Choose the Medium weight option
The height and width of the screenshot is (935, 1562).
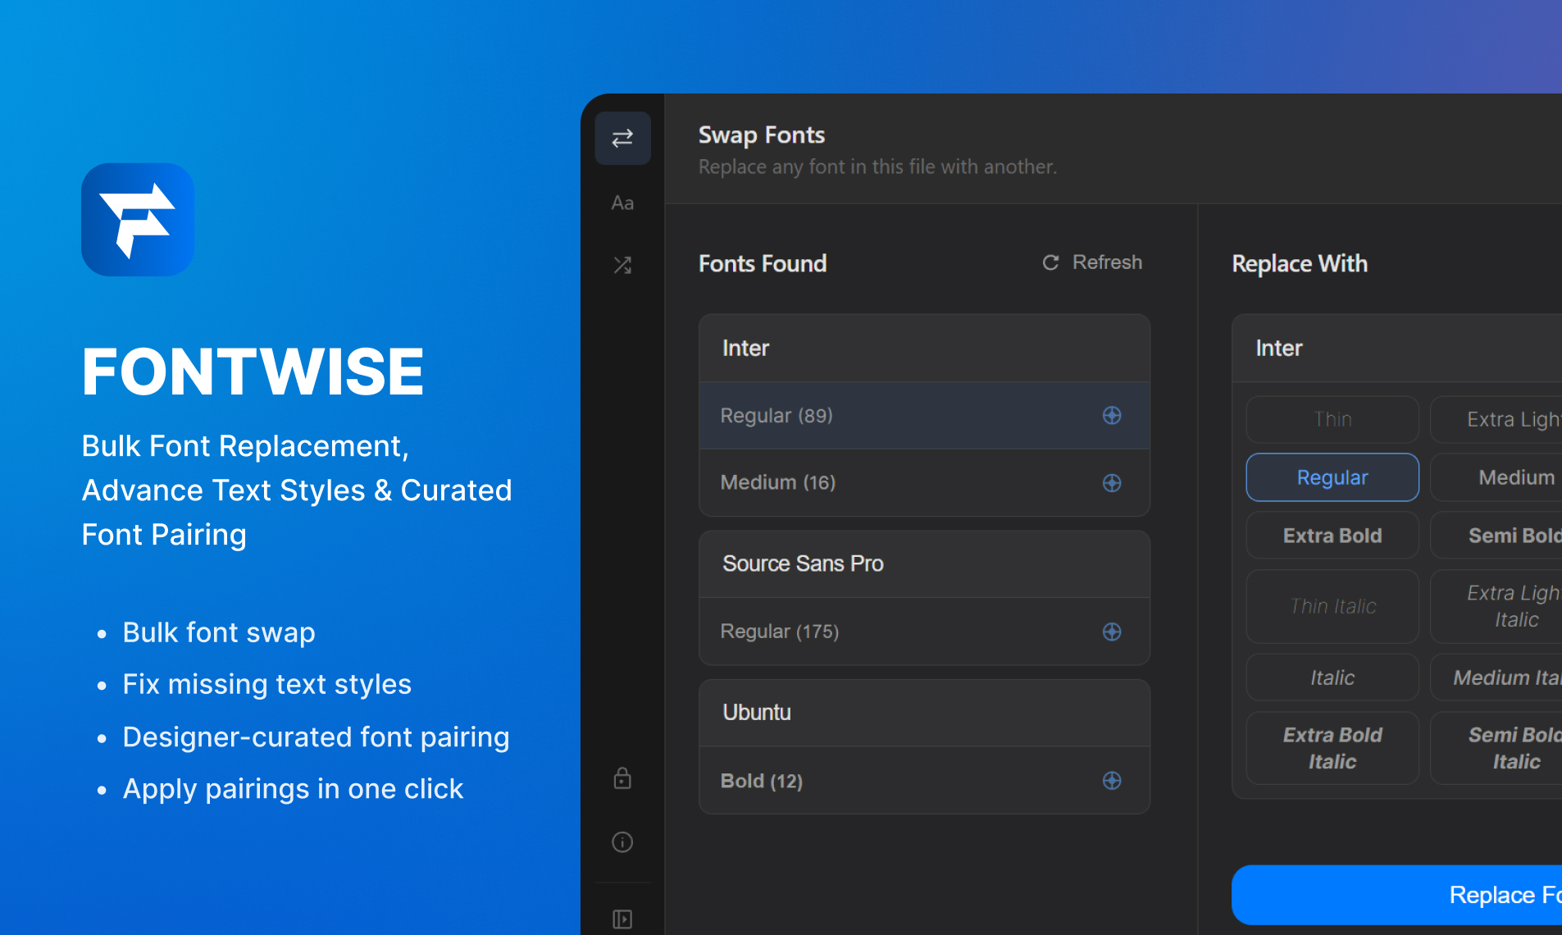coord(1496,477)
